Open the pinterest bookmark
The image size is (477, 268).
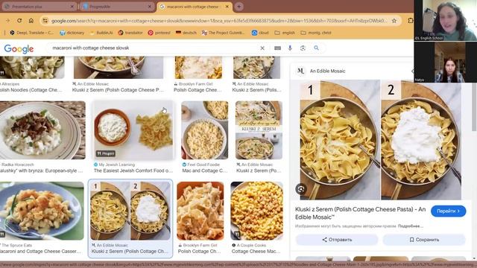click(159, 33)
